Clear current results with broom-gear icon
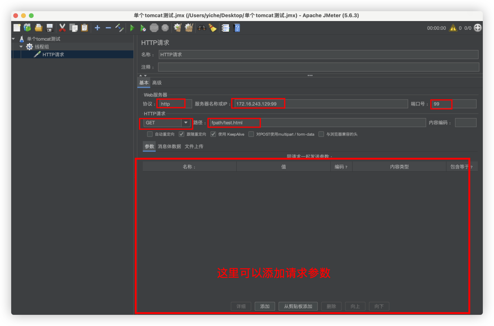Screen dimensions: 494x326 click(x=178, y=28)
